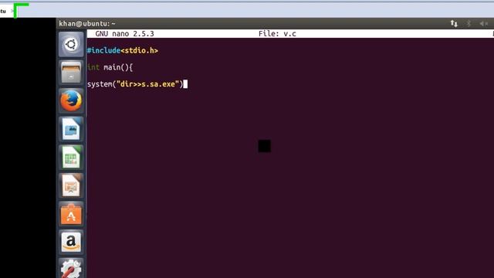This screenshot has height=278, width=494.
Task: Click the khan@ubuntu window title
Action: click(87, 23)
